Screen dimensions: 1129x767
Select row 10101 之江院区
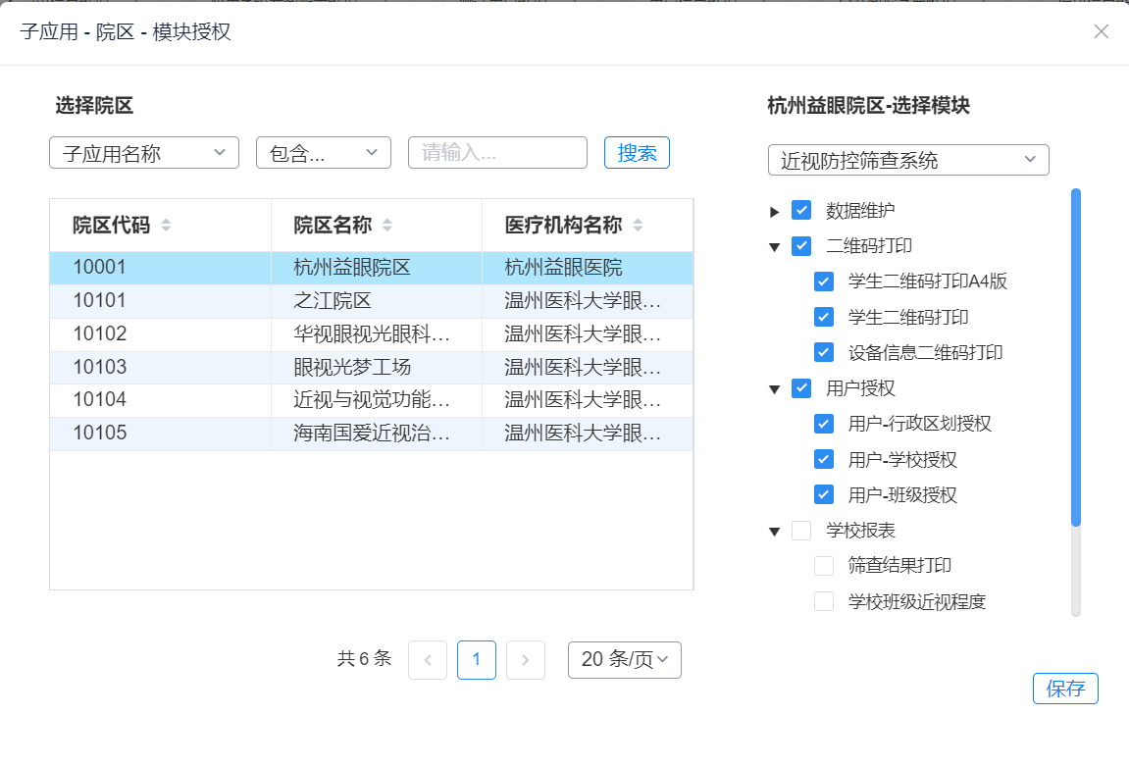point(372,301)
